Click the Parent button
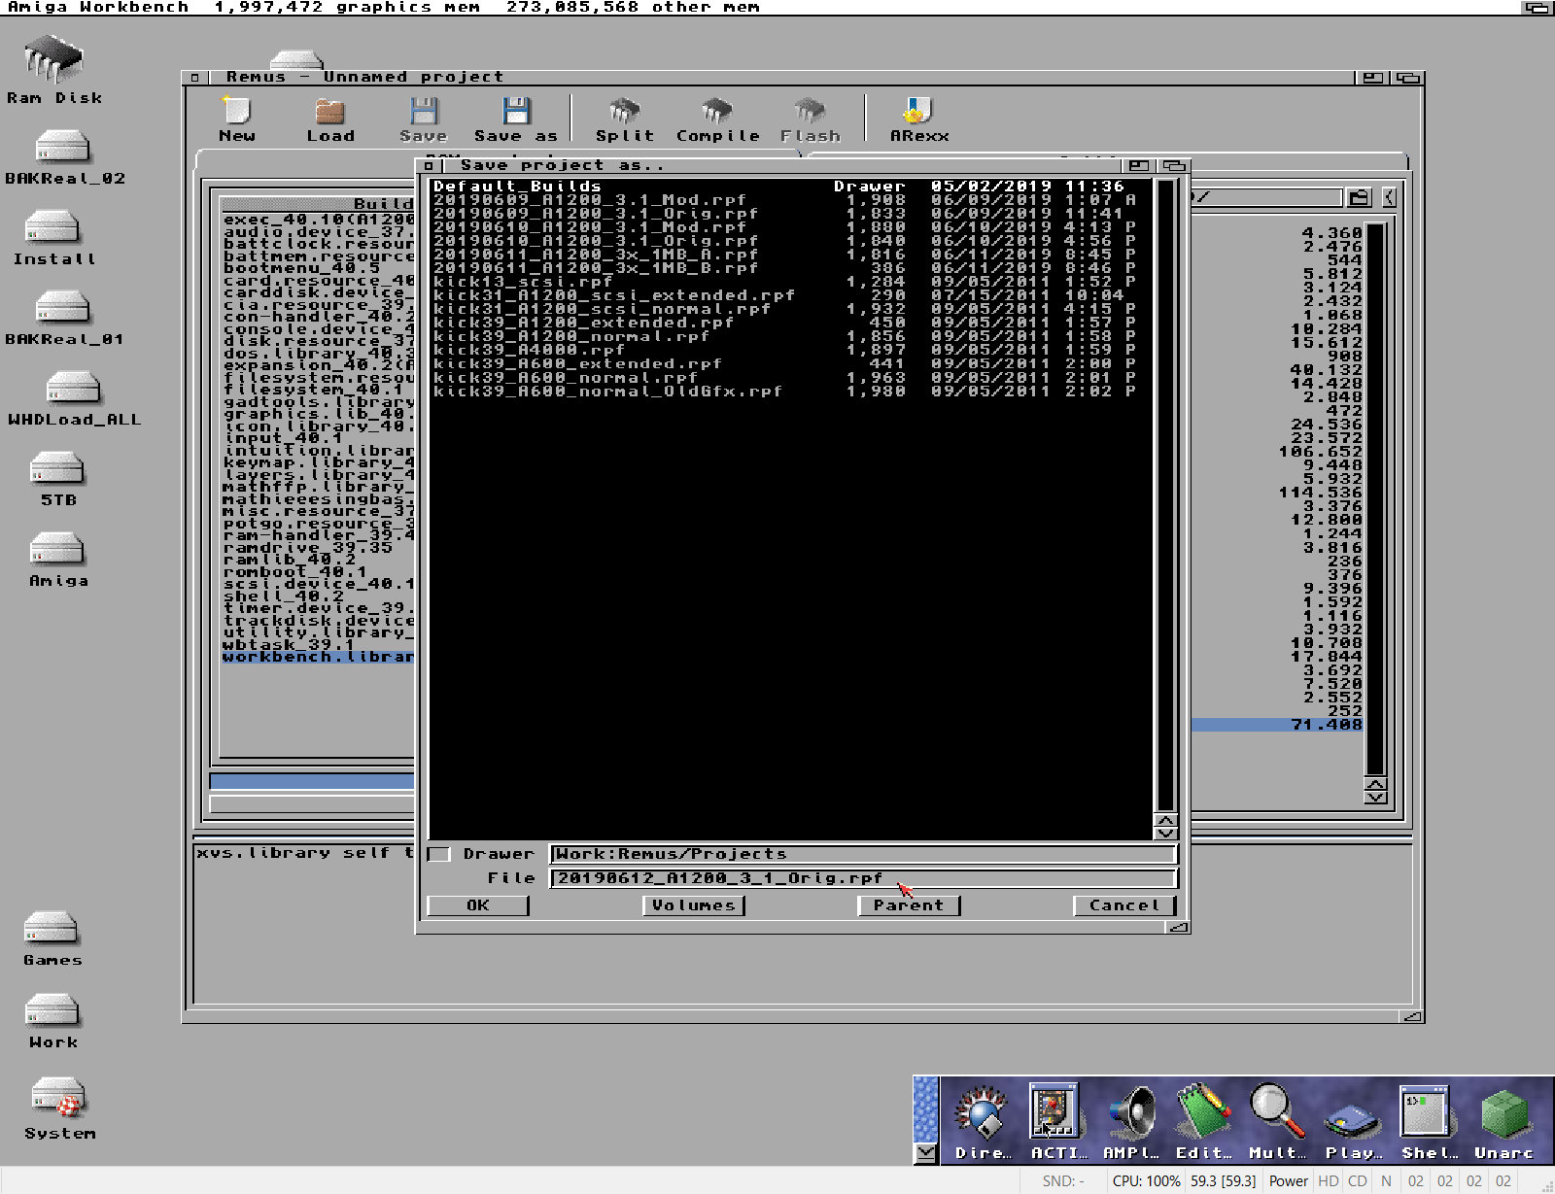This screenshot has height=1194, width=1555. 909,905
